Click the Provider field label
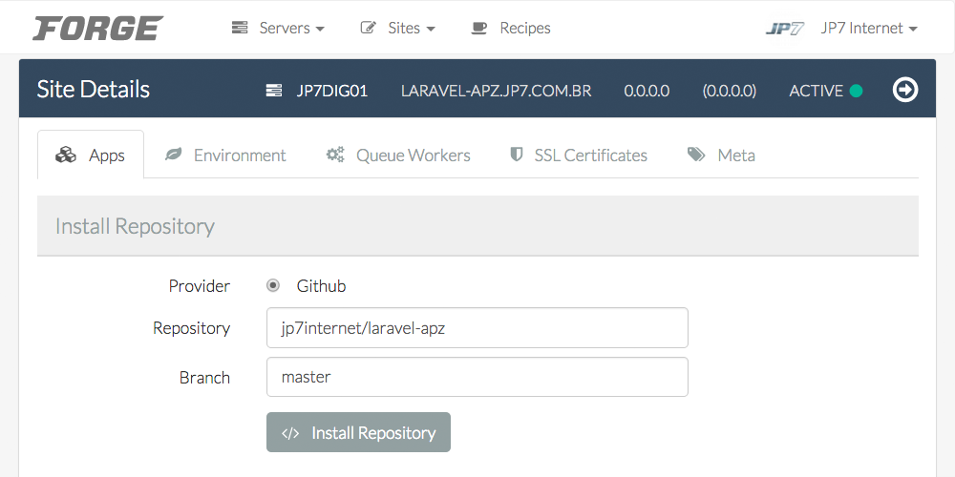955x477 pixels. 200,286
